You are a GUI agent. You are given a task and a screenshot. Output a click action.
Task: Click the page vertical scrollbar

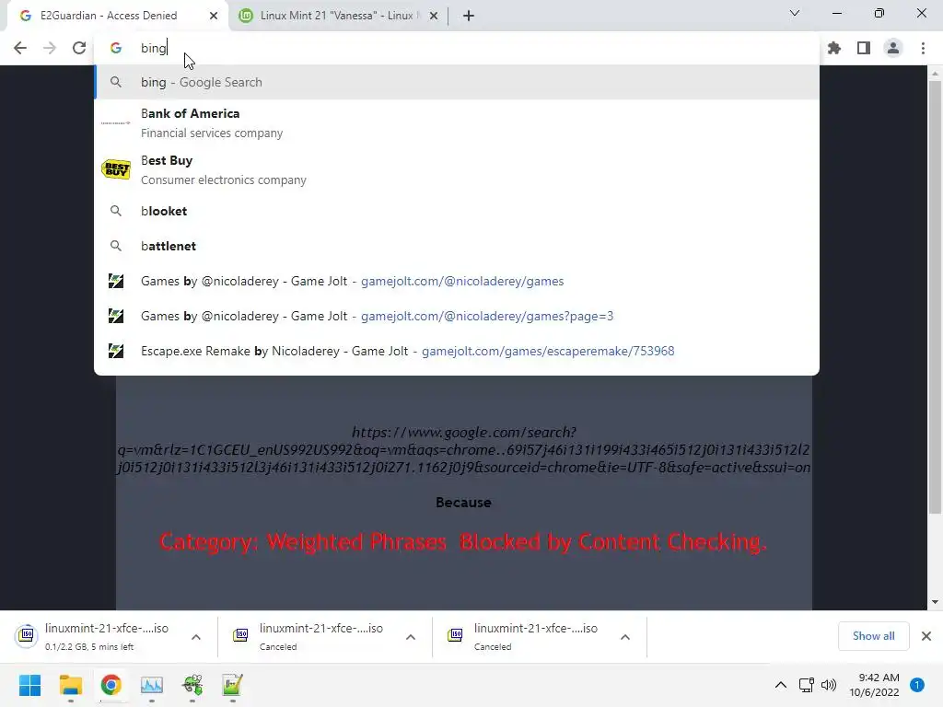pyautogui.click(x=935, y=297)
